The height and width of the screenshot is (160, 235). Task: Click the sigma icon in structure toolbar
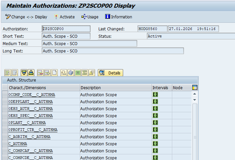coord(85,73)
